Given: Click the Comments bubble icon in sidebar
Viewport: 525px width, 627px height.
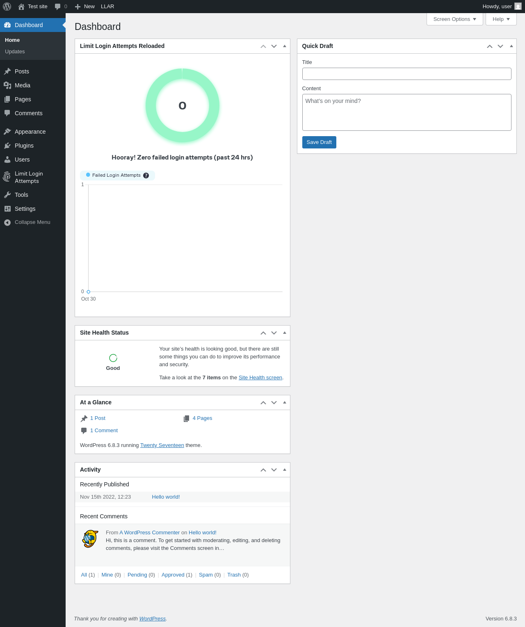Looking at the screenshot, I should point(7,113).
